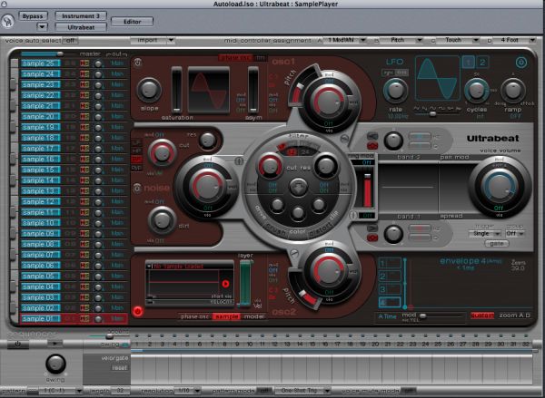Open the import dropdown

click(153, 40)
